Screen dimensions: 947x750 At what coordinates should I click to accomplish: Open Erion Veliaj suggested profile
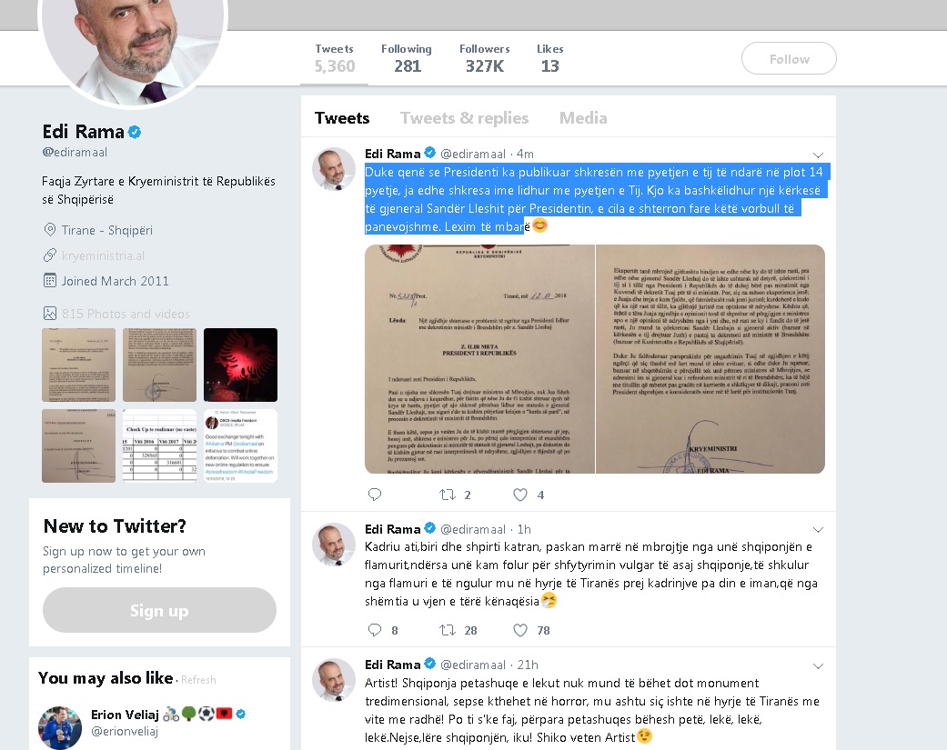pyautogui.click(x=125, y=715)
